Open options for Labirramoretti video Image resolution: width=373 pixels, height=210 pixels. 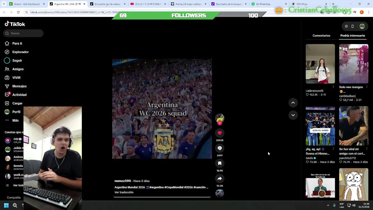(333, 87)
